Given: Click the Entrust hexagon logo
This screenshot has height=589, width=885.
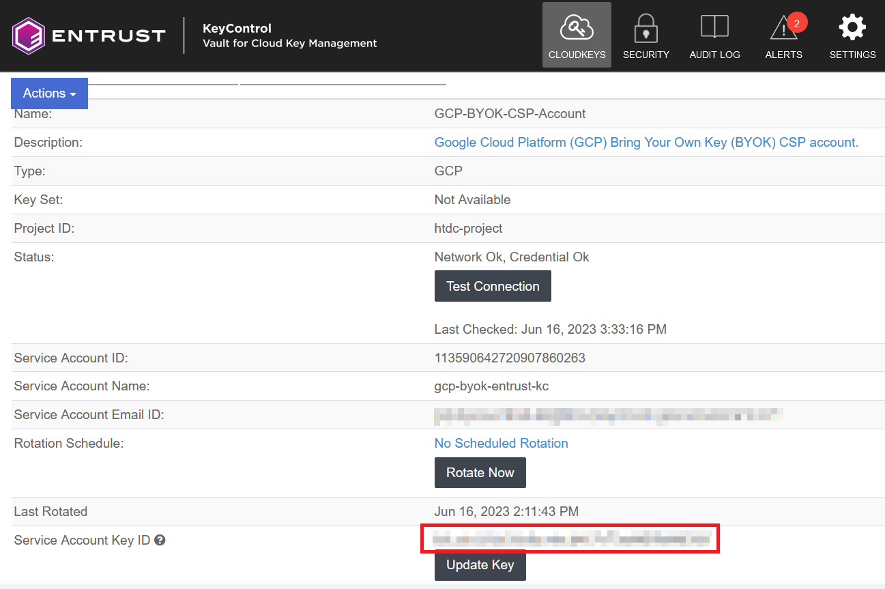Looking at the screenshot, I should pyautogui.click(x=29, y=35).
